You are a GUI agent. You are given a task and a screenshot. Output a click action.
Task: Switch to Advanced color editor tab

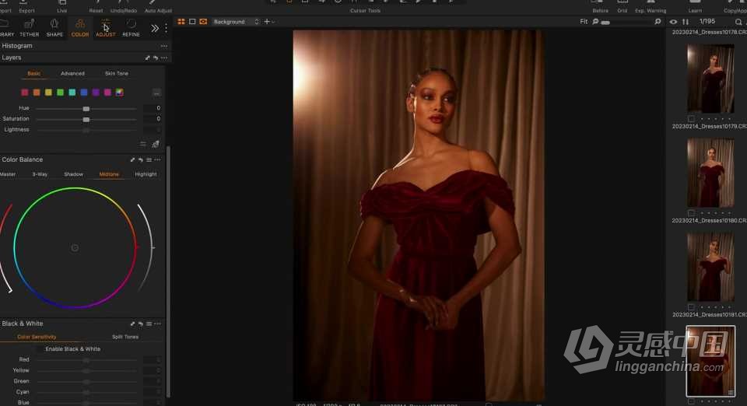pos(72,73)
